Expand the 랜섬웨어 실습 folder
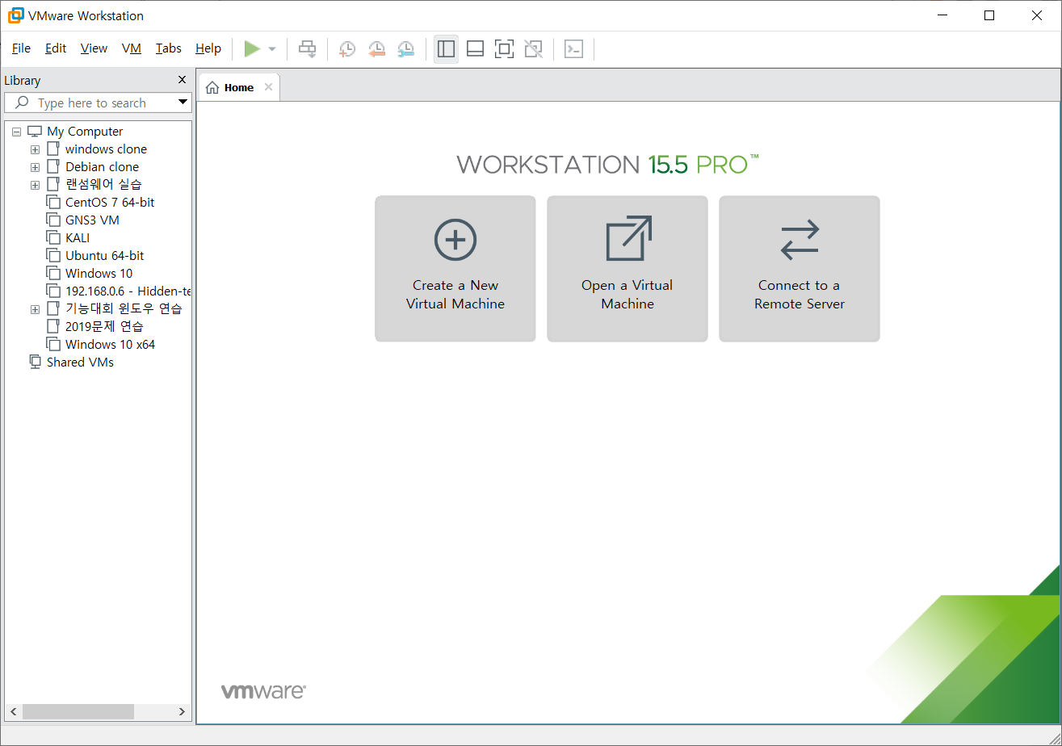Viewport: 1062px width, 746px height. 35,185
